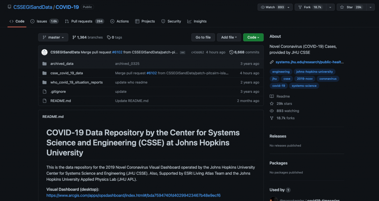Image resolution: width=379 pixels, height=201 pixels.
Task: Select the systems-science topic tag
Action: coord(304,86)
